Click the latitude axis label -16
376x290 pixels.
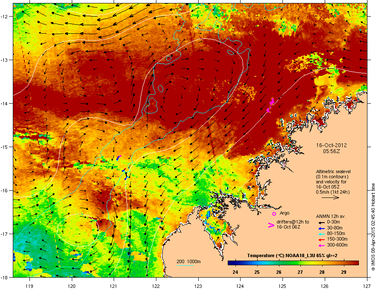pos(5,191)
